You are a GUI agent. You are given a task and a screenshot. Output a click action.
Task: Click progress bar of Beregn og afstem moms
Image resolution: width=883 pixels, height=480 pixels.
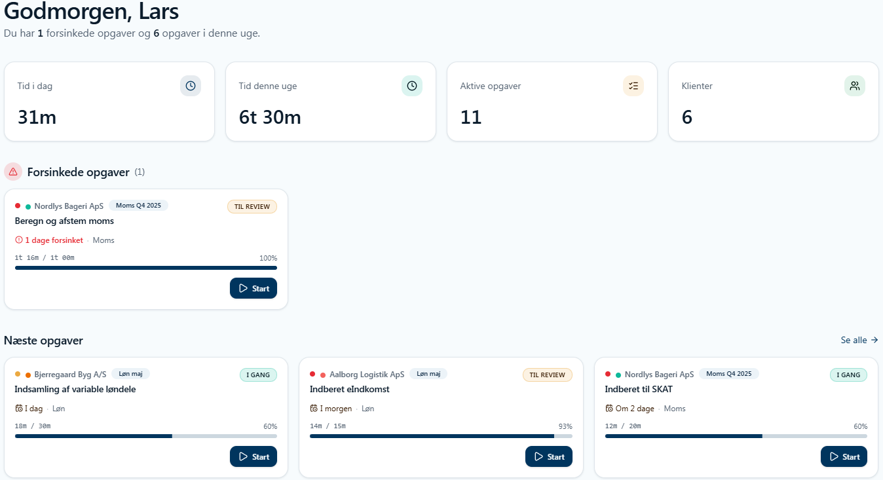(x=146, y=268)
